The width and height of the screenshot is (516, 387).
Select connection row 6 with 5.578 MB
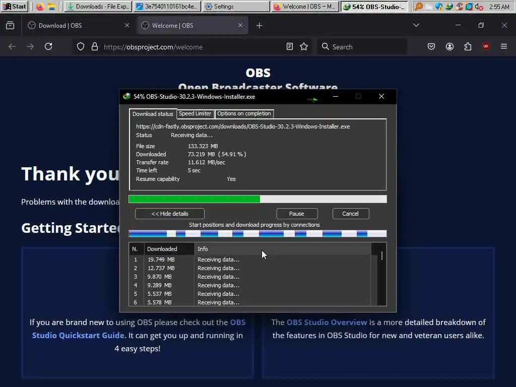click(x=250, y=302)
